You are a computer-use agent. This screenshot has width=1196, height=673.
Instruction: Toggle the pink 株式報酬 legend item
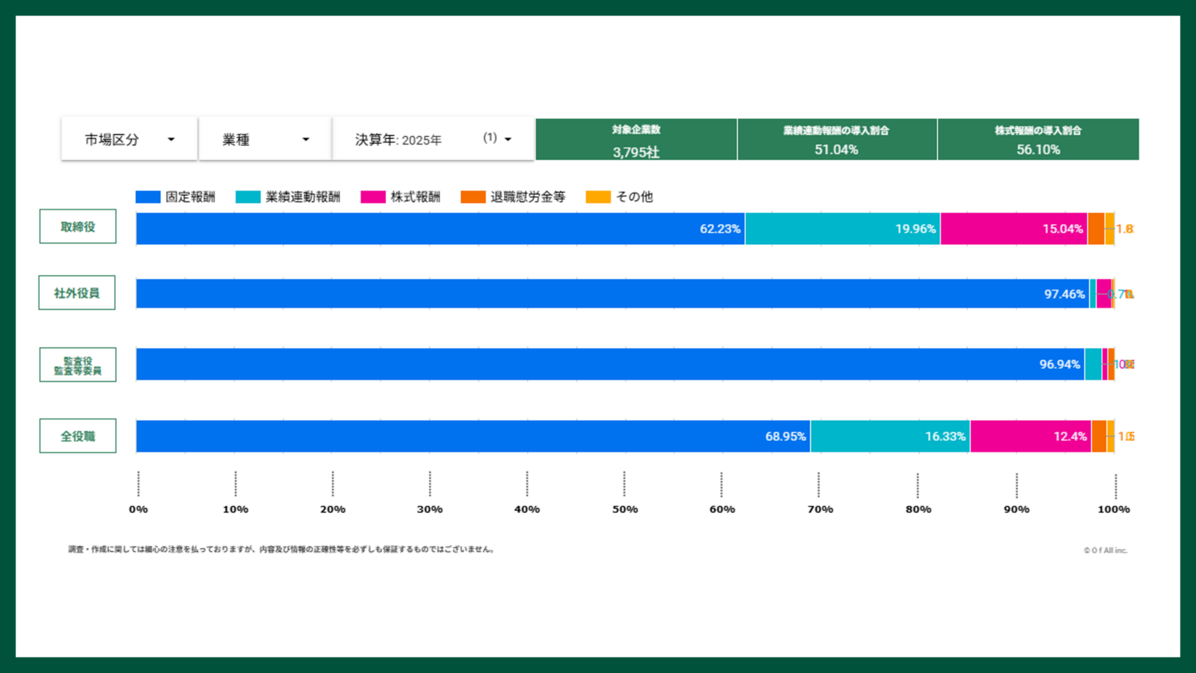point(373,197)
